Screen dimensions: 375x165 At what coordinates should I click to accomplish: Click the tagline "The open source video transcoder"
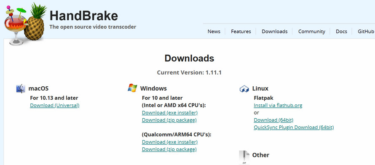pos(93,27)
